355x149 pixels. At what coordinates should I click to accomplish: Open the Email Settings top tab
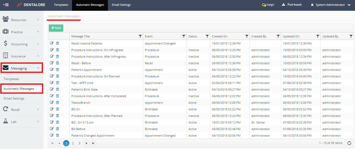click(x=121, y=5)
